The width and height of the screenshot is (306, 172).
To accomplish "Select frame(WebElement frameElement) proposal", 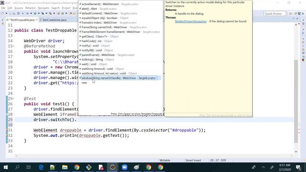I will [120, 32].
